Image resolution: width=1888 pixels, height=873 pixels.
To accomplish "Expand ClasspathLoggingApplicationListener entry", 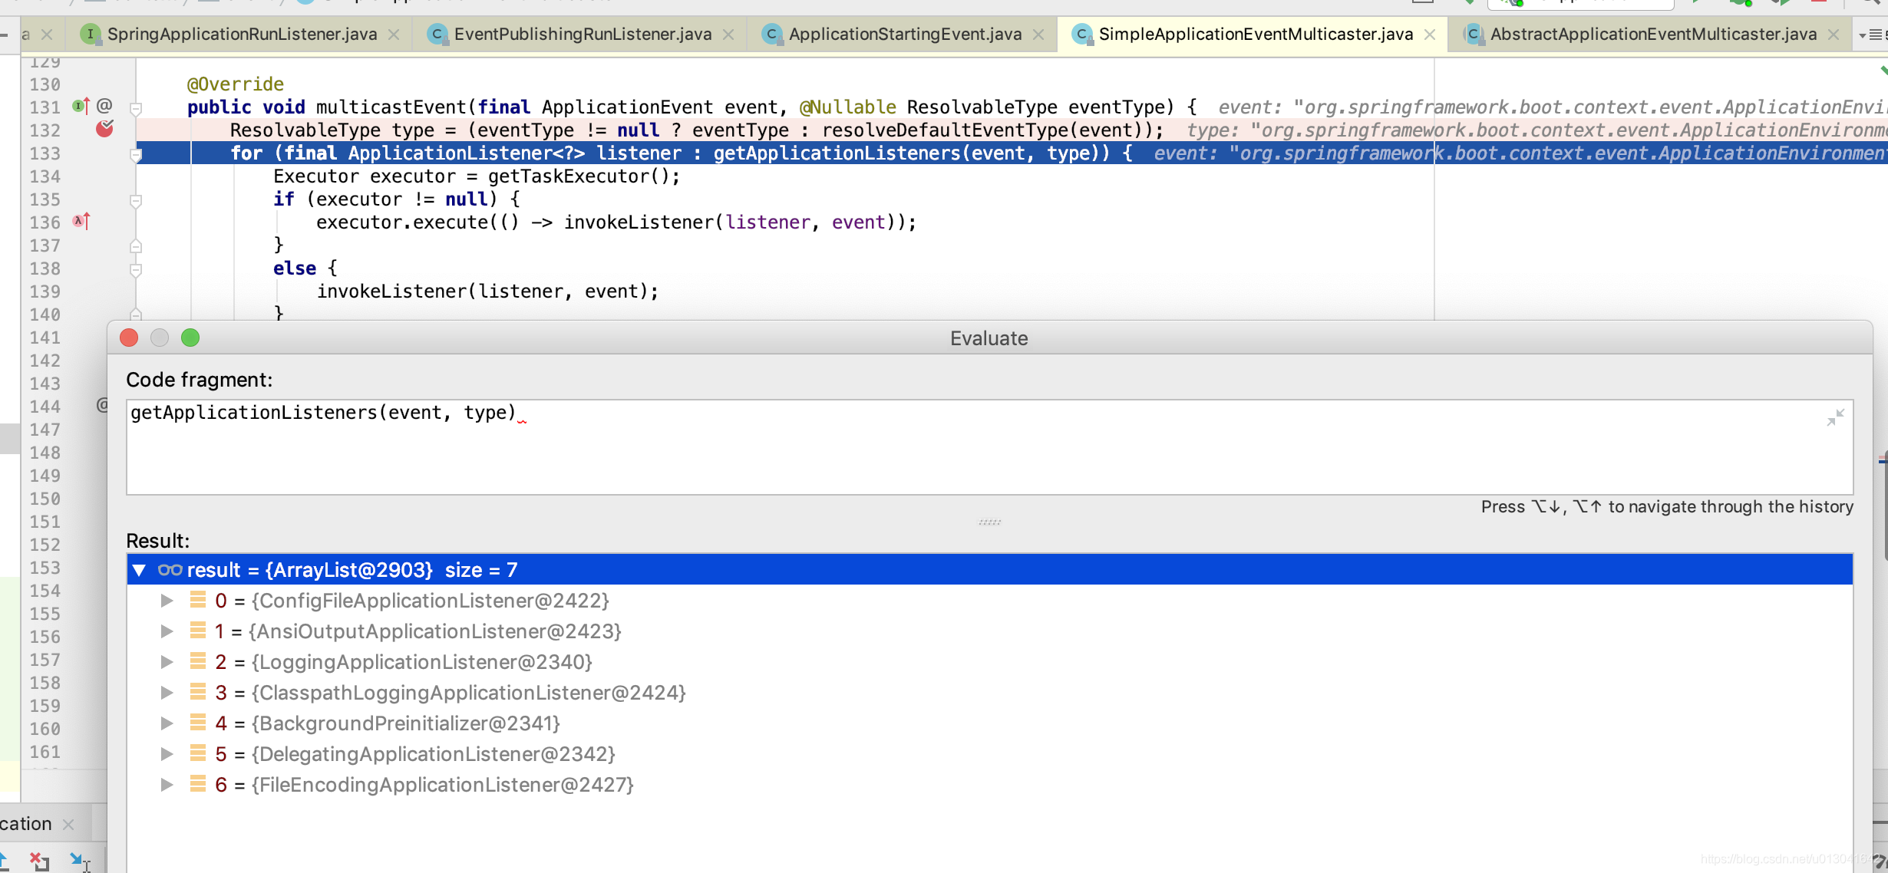I will point(167,693).
